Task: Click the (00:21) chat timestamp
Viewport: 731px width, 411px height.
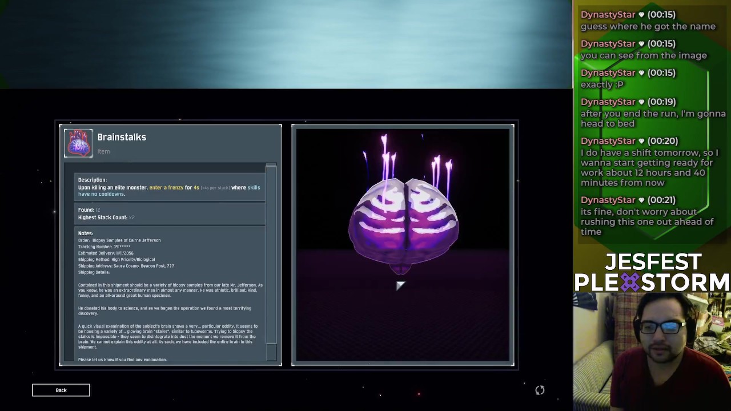Action: click(x=661, y=200)
